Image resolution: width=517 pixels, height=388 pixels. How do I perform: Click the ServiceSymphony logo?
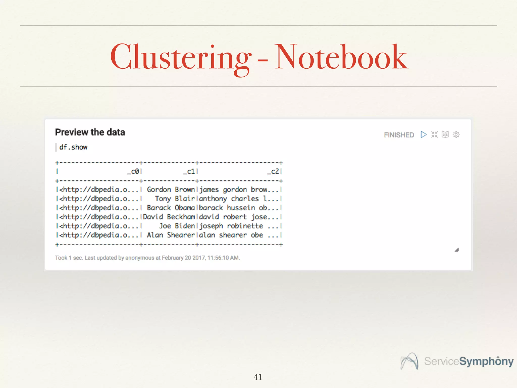click(x=457, y=361)
